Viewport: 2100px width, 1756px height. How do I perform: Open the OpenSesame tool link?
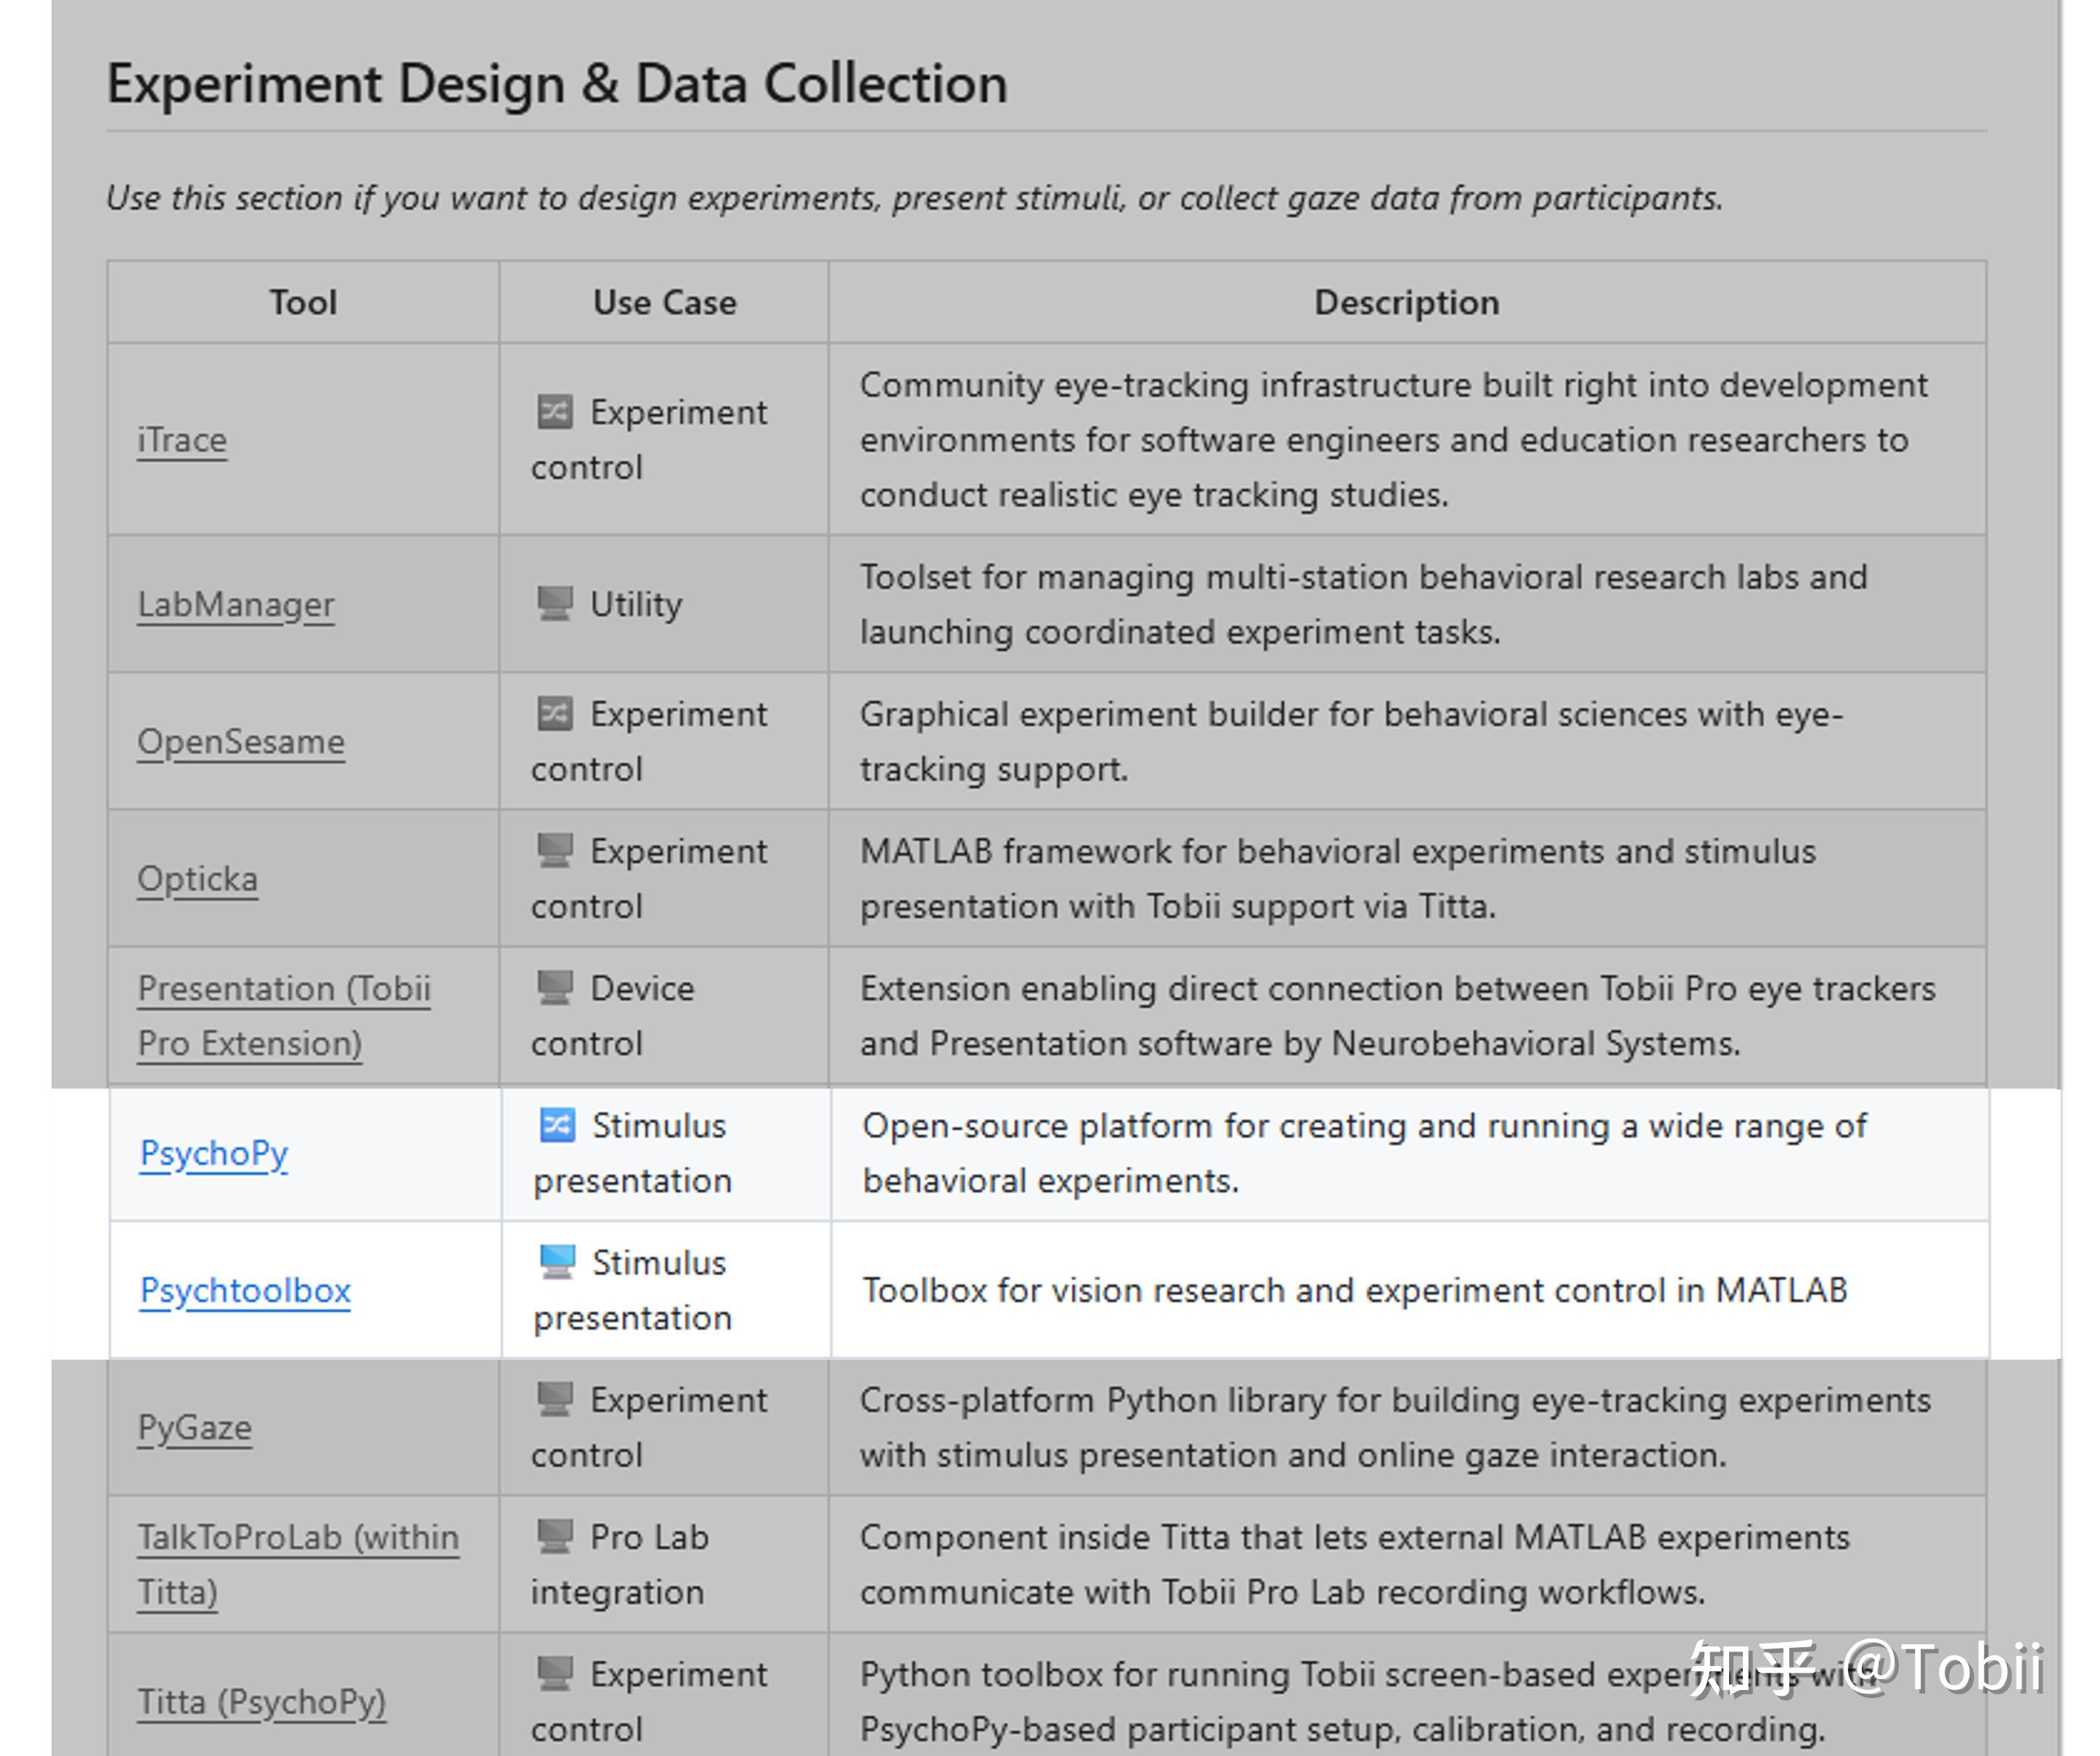[x=241, y=742]
